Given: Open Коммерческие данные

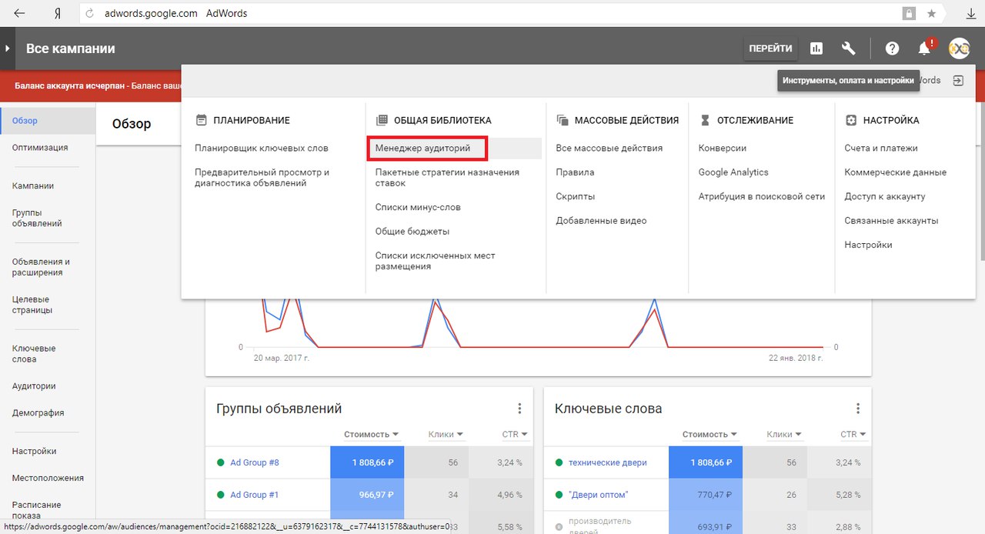Looking at the screenshot, I should tap(896, 172).
